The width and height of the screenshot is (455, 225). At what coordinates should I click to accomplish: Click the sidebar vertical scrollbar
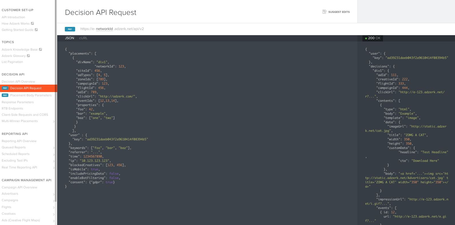56,100
